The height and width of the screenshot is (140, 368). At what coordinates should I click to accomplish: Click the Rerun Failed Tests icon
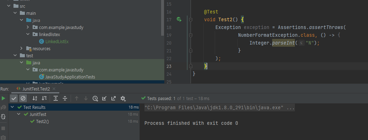3,107
